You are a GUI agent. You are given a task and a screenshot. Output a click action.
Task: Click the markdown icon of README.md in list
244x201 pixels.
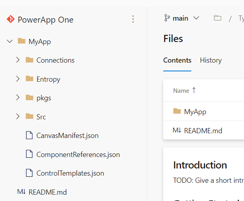click(x=177, y=130)
